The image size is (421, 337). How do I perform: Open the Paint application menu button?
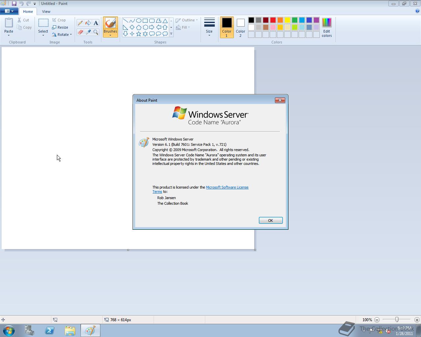pyautogui.click(x=9, y=11)
